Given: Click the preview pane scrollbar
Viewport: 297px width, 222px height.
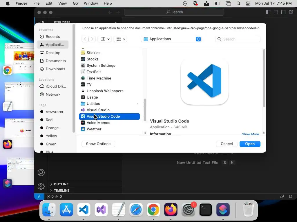Looking at the screenshot, I should (264, 78).
